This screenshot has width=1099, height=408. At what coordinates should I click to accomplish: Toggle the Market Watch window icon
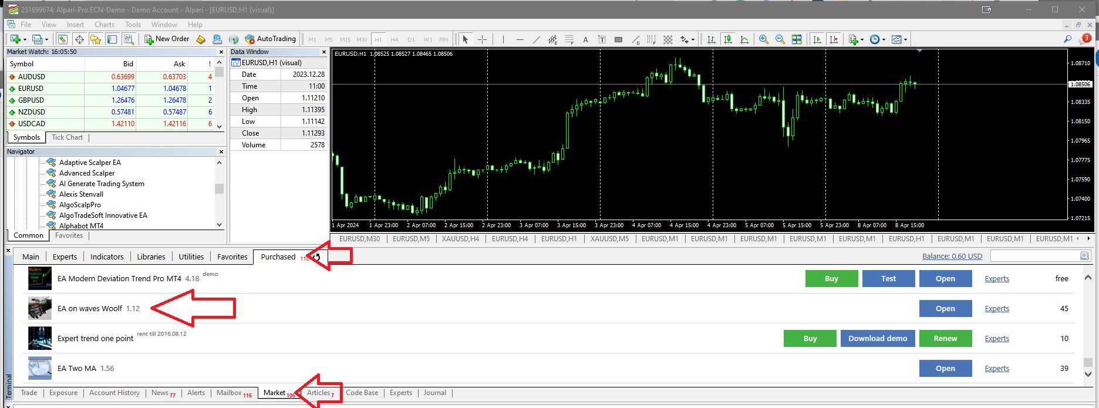point(63,39)
